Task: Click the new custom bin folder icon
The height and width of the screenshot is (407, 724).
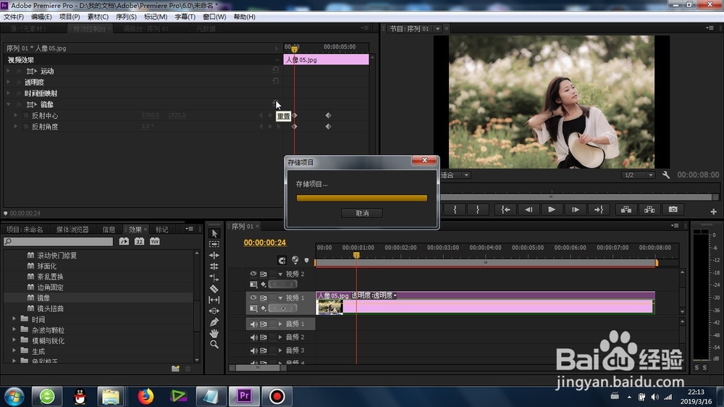Action: [175, 368]
